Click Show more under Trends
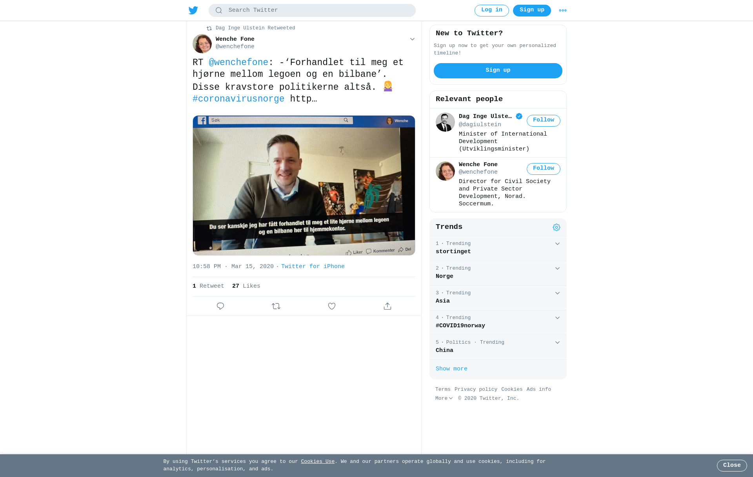The height and width of the screenshot is (477, 753). click(451, 369)
